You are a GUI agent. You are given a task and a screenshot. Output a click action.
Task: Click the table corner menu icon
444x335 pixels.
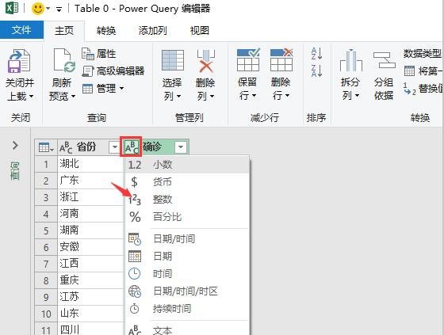(x=46, y=147)
